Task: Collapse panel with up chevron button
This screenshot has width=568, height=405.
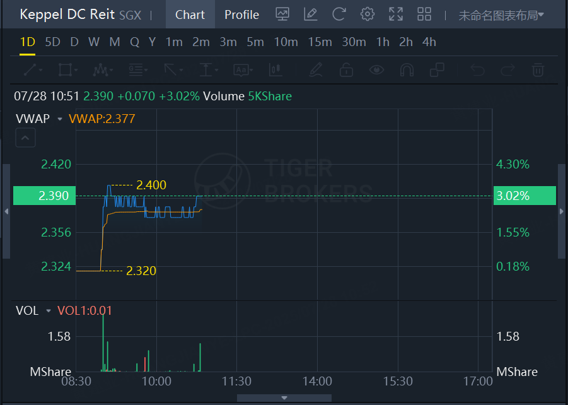Action: coord(25,138)
